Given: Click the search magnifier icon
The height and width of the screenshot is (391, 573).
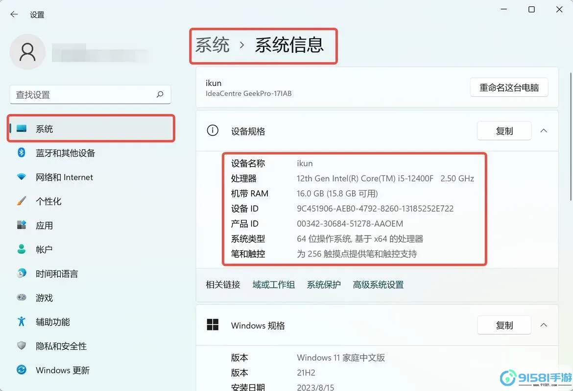Looking at the screenshot, I should coord(160,94).
